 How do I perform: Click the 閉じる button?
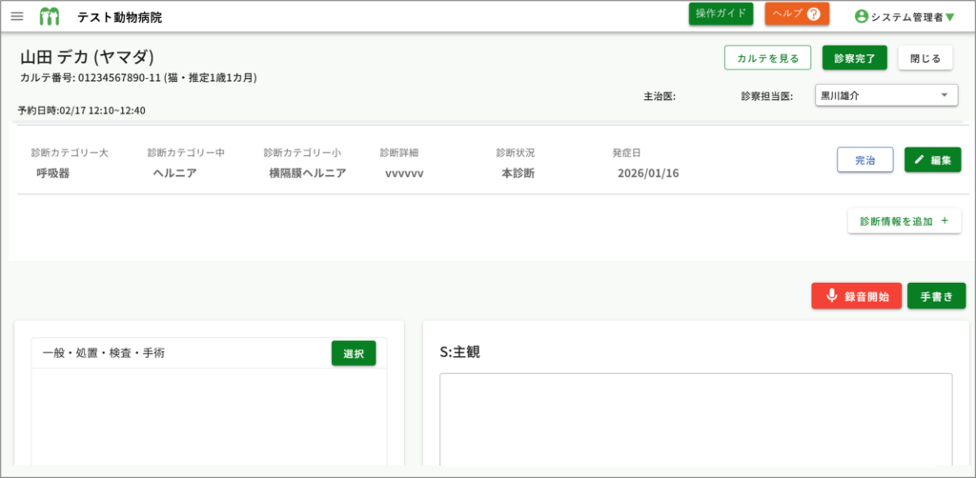point(925,58)
